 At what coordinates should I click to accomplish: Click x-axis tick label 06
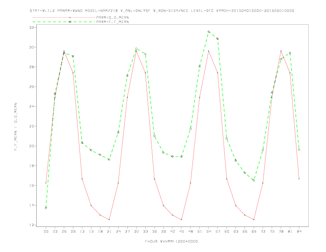pyautogui.click(x=64, y=231)
